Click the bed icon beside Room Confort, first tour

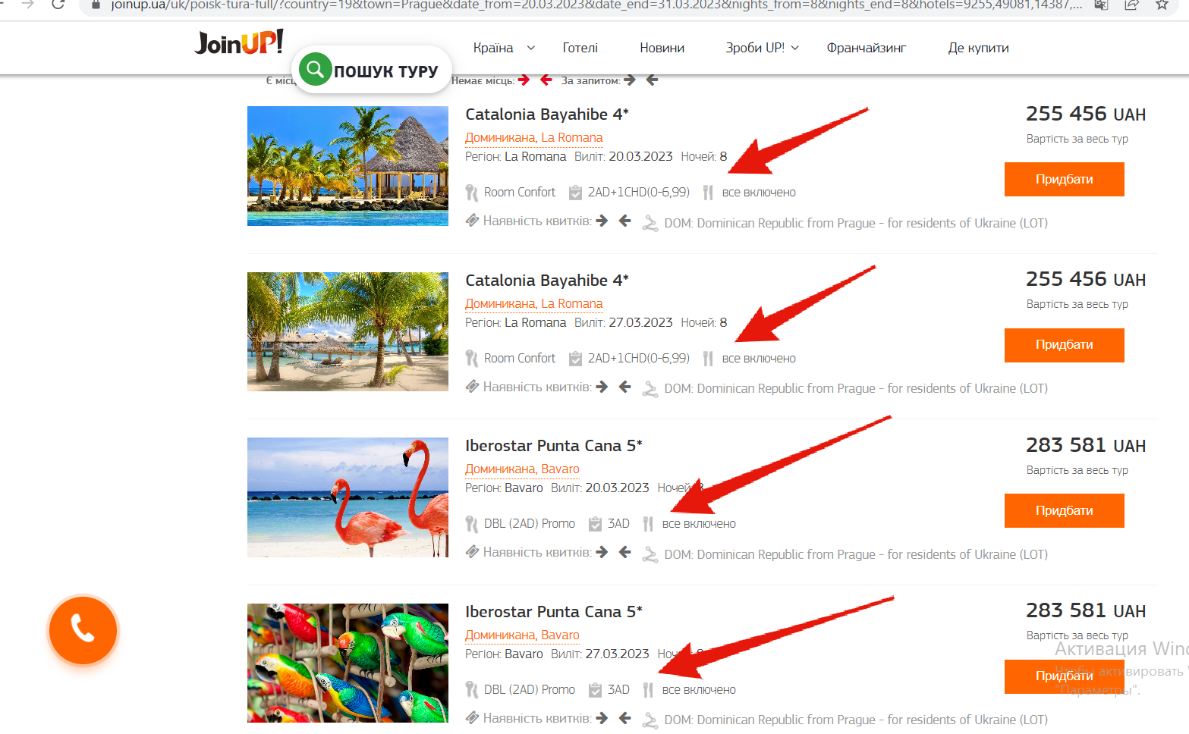[471, 193]
